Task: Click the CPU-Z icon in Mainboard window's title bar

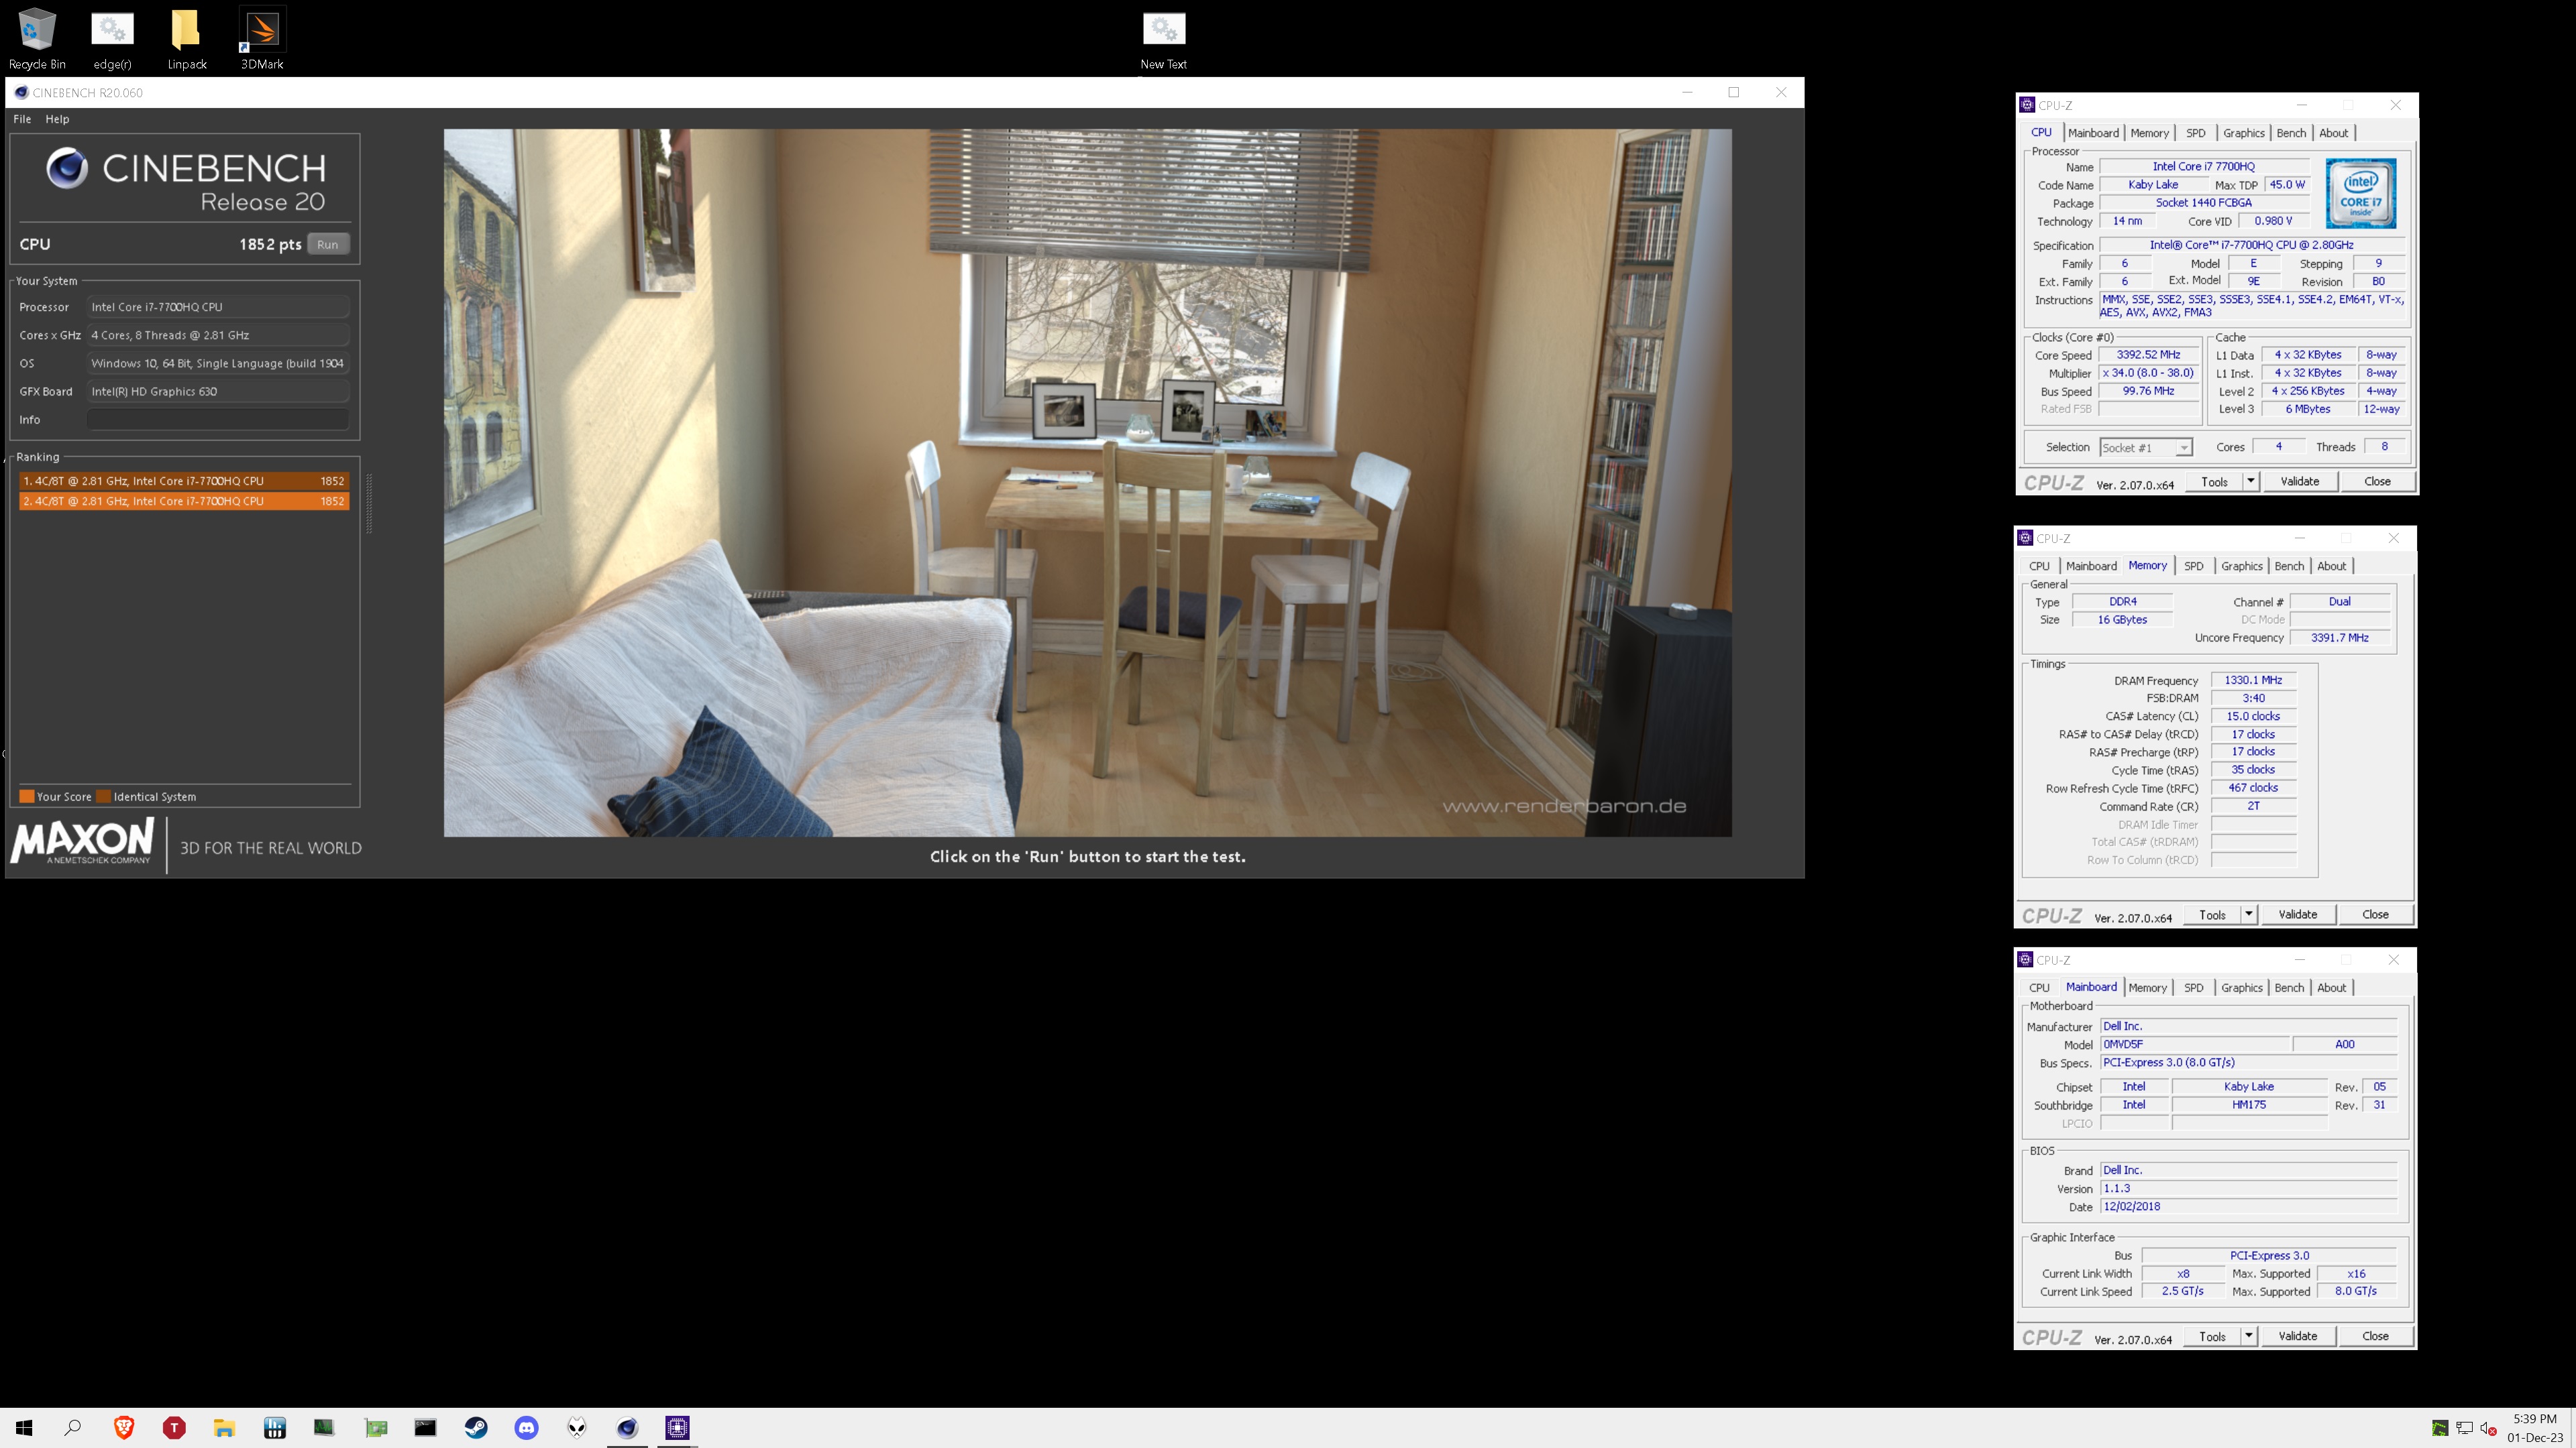Action: (x=2025, y=959)
